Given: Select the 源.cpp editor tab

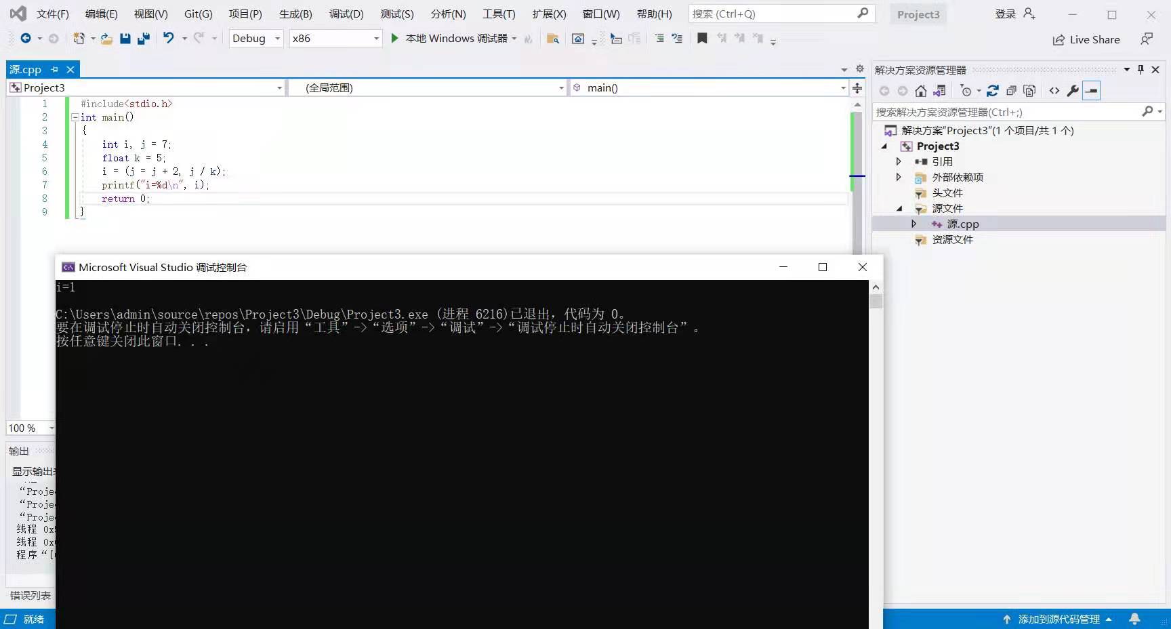Looking at the screenshot, I should (26, 69).
